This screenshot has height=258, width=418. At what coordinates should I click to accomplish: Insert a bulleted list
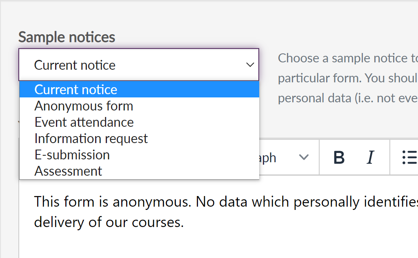(x=409, y=157)
